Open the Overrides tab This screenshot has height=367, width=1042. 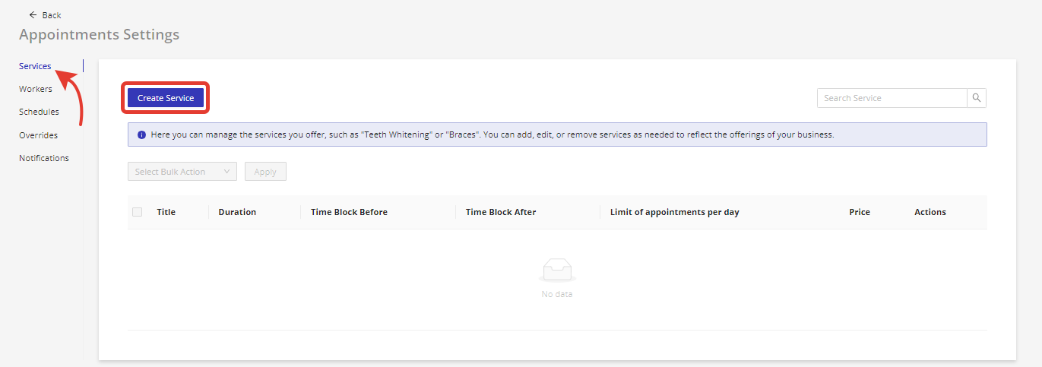38,135
